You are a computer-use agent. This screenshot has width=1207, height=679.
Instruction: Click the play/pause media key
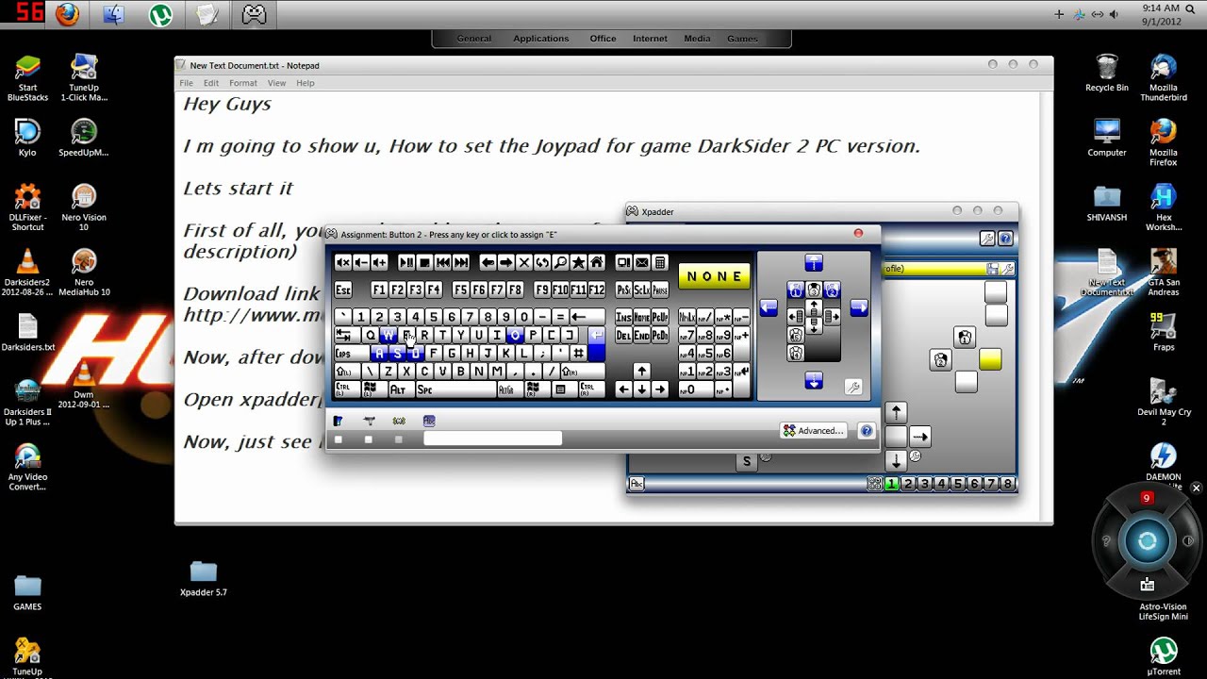406,262
